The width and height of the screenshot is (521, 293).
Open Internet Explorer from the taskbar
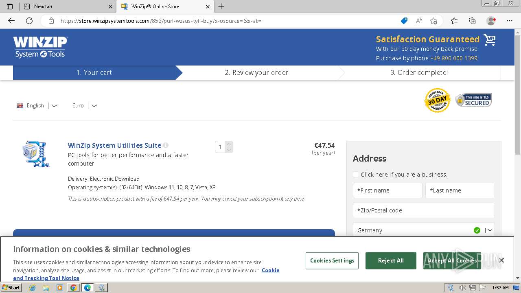coord(32,288)
